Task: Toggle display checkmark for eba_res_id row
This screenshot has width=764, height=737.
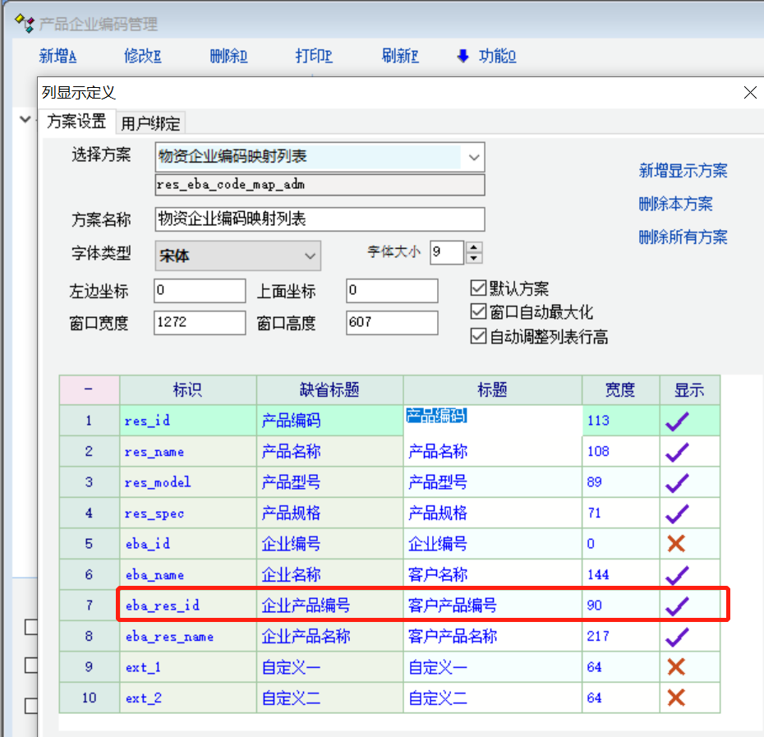Action: coord(677,606)
